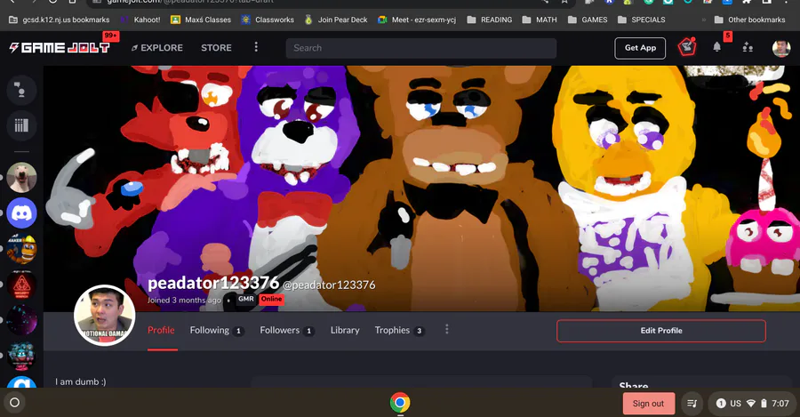Expand the GAMES bookmarks folder
Viewport: 800px width, 417px height.
(588, 20)
